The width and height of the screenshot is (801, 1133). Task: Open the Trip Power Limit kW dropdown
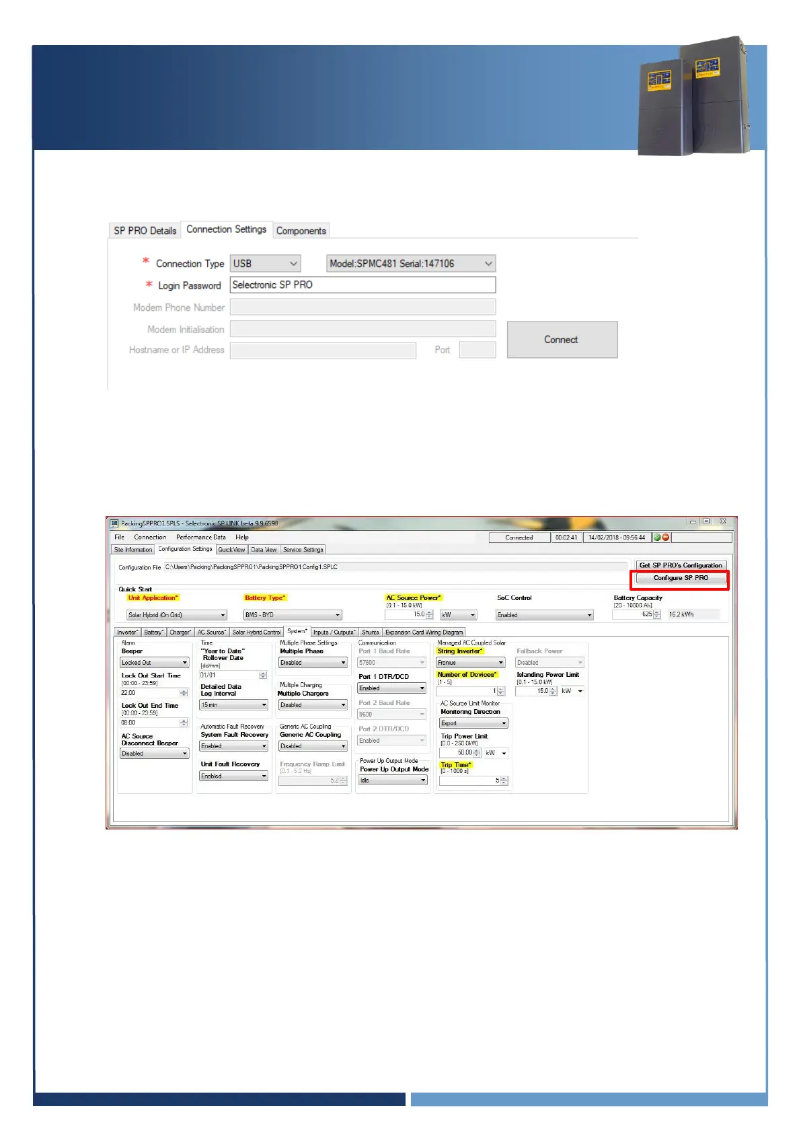(496, 753)
